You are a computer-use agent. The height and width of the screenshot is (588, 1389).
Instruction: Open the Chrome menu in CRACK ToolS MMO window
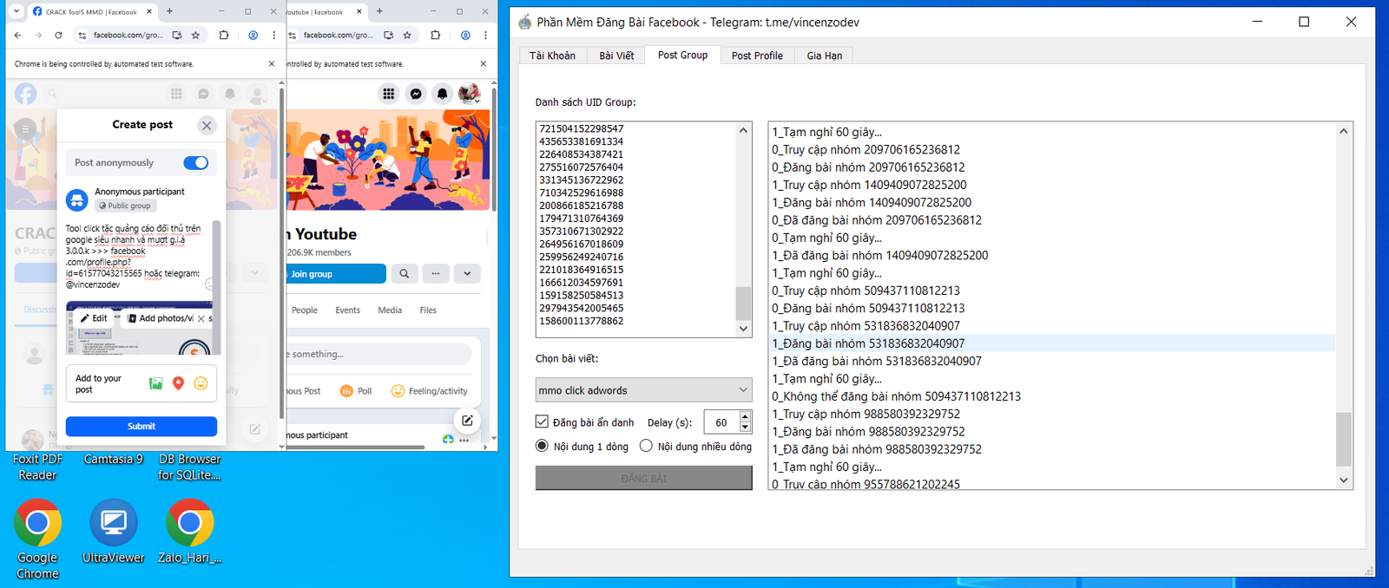273,36
